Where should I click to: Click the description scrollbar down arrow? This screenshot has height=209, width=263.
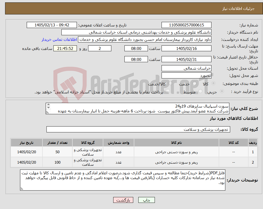49,108
